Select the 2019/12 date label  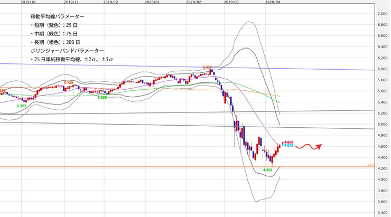click(111, 2)
